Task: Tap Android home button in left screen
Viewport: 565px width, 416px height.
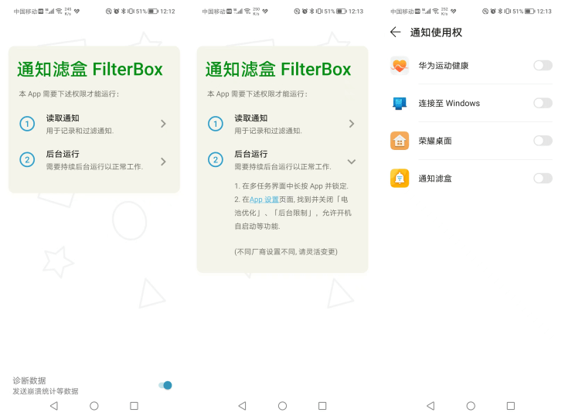Action: point(94,406)
